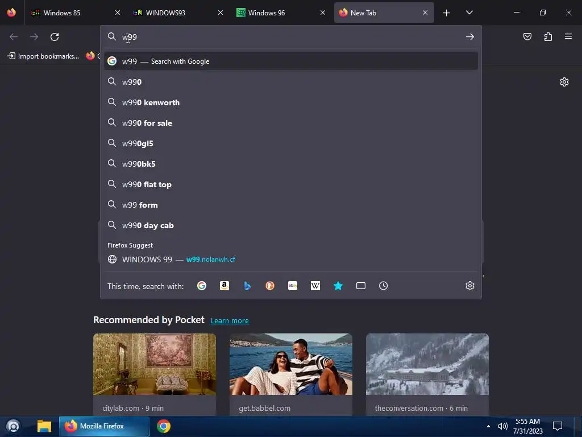Search this time with Google icon

point(202,286)
